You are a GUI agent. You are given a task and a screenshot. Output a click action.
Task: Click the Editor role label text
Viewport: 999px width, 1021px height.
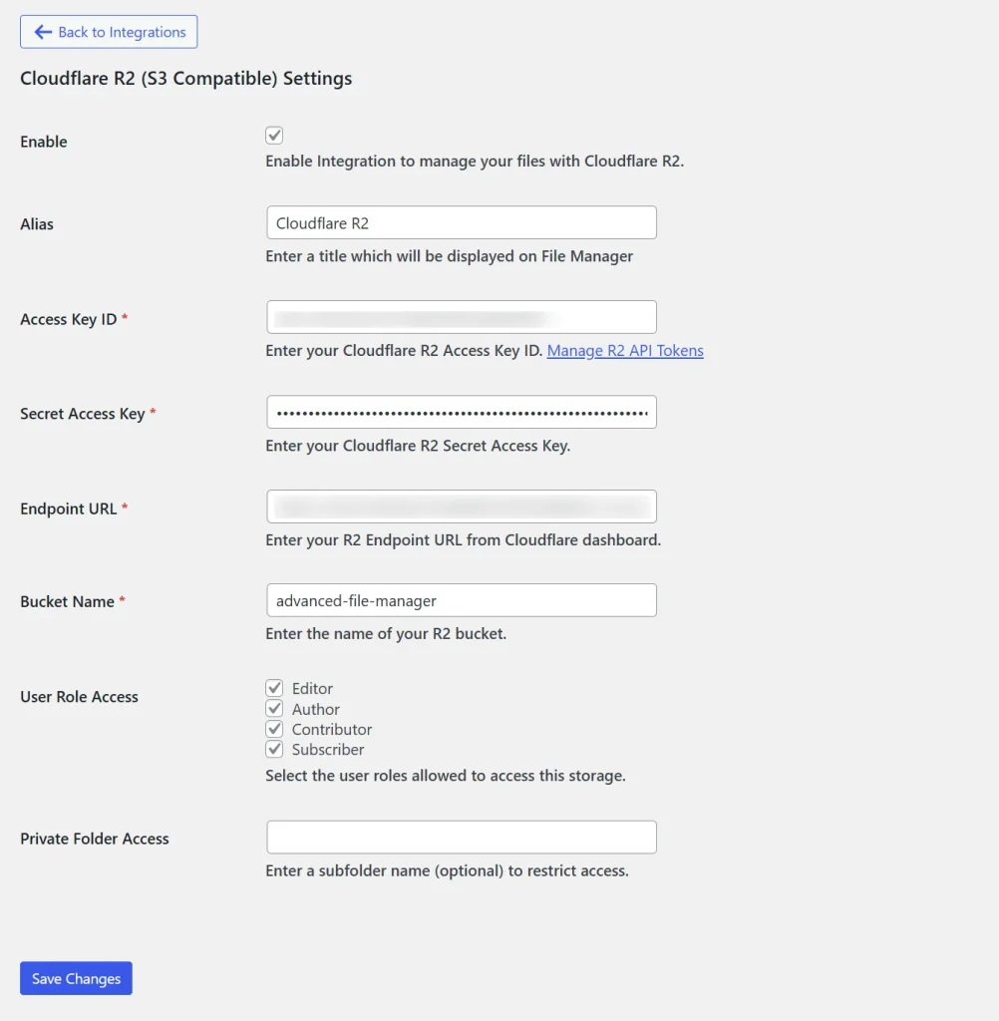(x=312, y=688)
